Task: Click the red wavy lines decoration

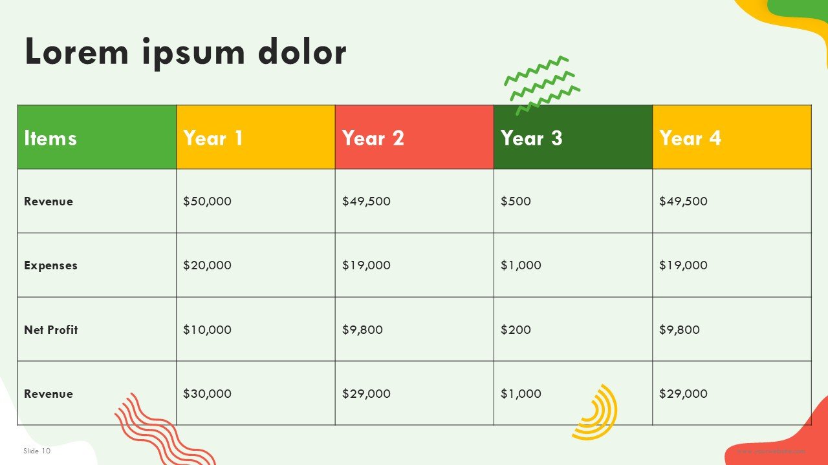Action: click(x=164, y=429)
